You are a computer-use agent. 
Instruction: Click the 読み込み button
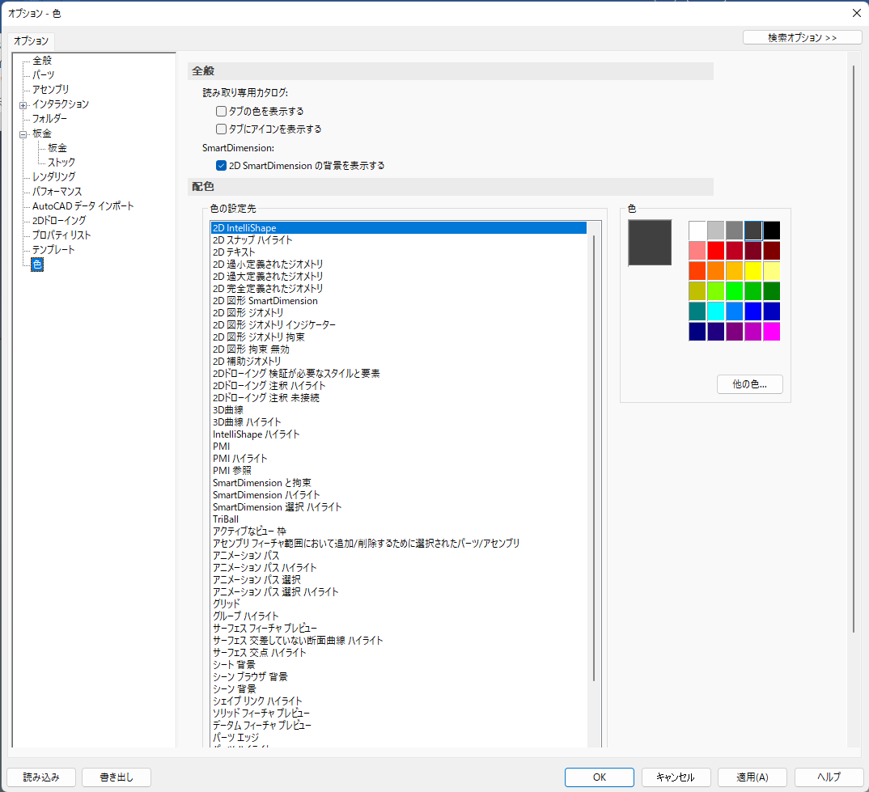(41, 777)
